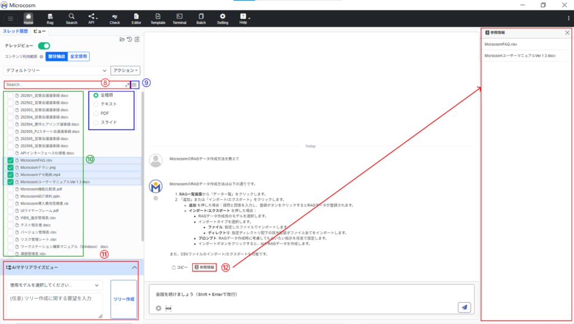Click the file tree vertical scrollbar

coord(142,166)
